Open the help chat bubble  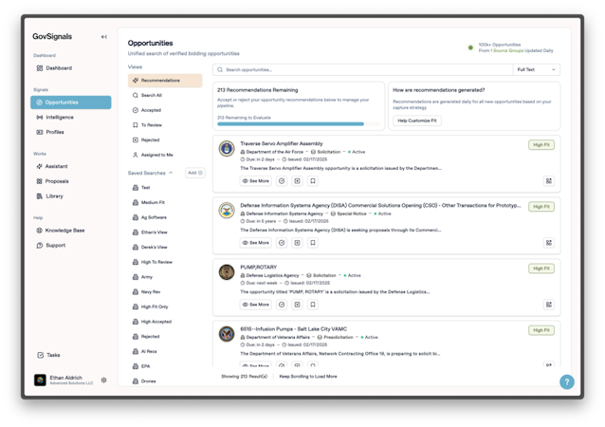tap(567, 382)
